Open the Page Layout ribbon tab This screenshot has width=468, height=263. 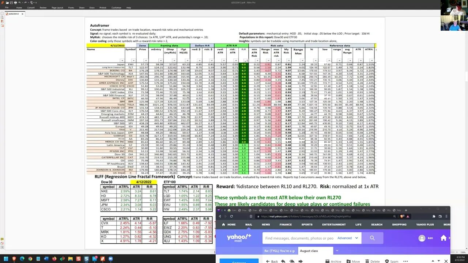click(x=57, y=8)
